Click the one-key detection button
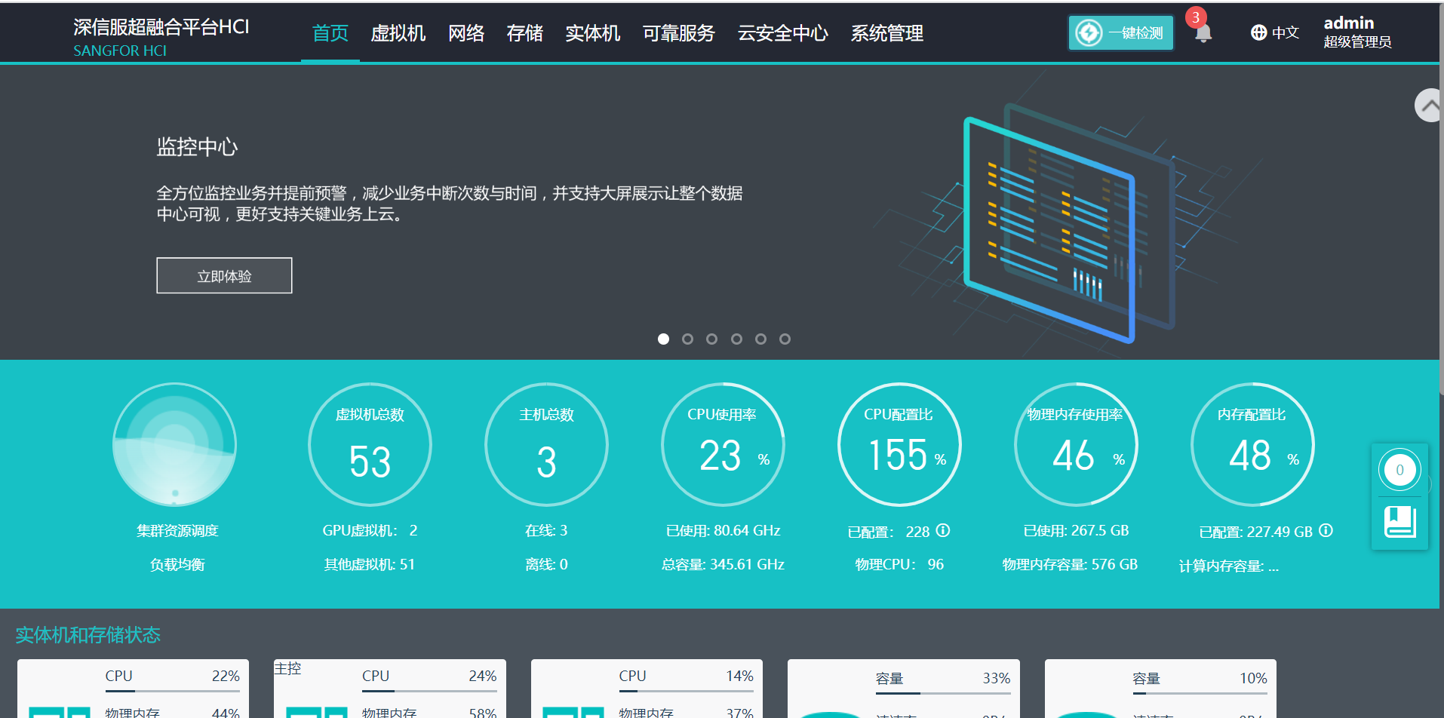Screen dimensions: 1444x718 1120,33
